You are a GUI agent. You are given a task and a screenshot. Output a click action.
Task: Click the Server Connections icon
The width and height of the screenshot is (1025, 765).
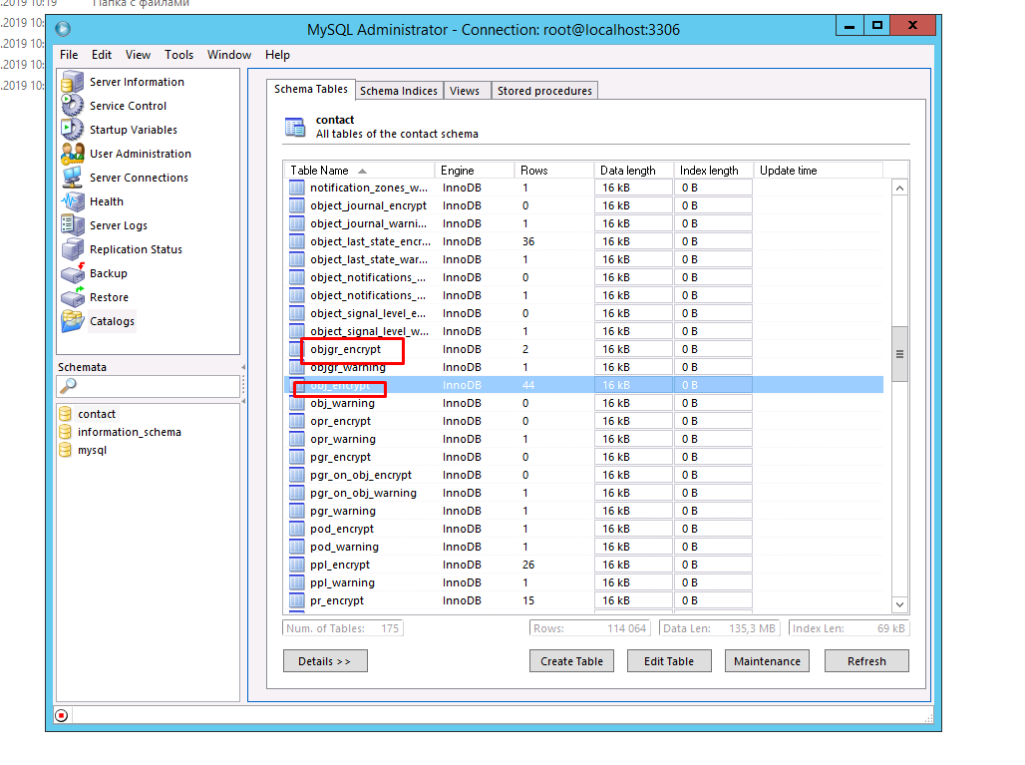tap(73, 178)
